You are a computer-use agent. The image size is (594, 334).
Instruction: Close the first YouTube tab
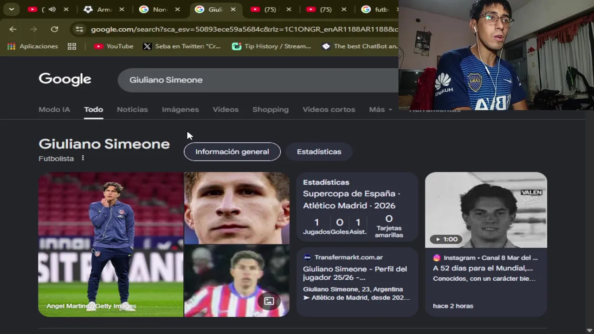(x=66, y=9)
